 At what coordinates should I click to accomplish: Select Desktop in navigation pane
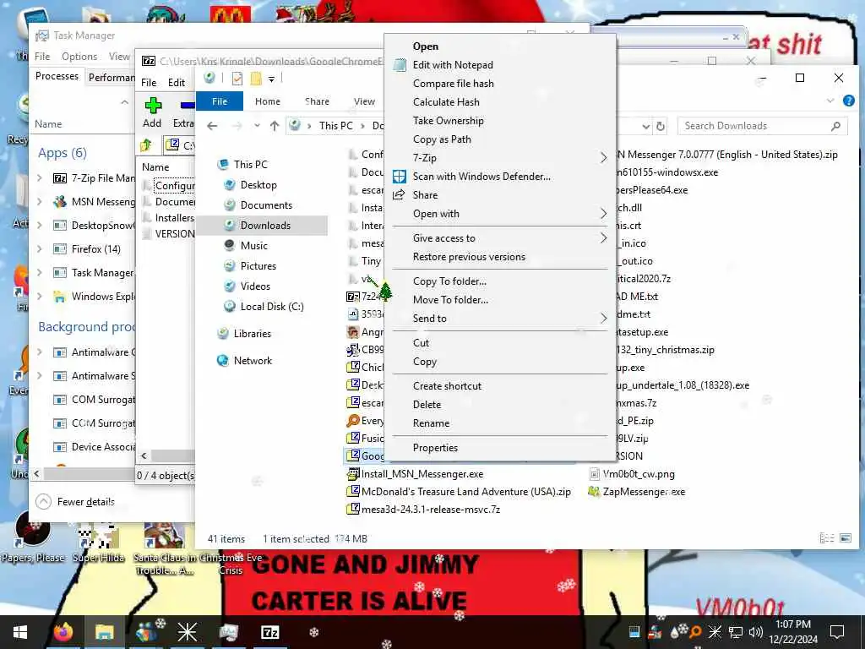click(x=258, y=185)
